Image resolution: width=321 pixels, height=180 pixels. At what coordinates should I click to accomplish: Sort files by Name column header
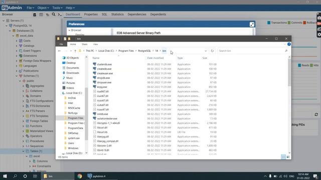[x=96, y=58]
